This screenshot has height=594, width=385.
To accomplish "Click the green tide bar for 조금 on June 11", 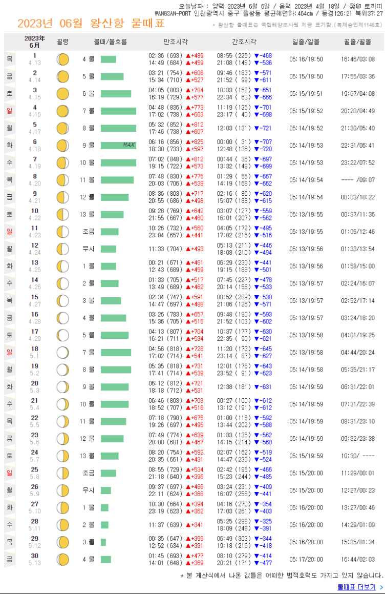I will (x=110, y=232).
